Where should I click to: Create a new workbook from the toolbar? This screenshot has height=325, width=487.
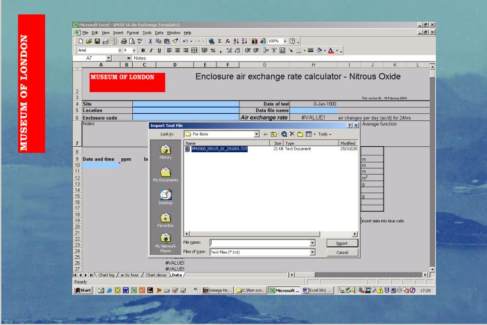[x=81, y=41]
